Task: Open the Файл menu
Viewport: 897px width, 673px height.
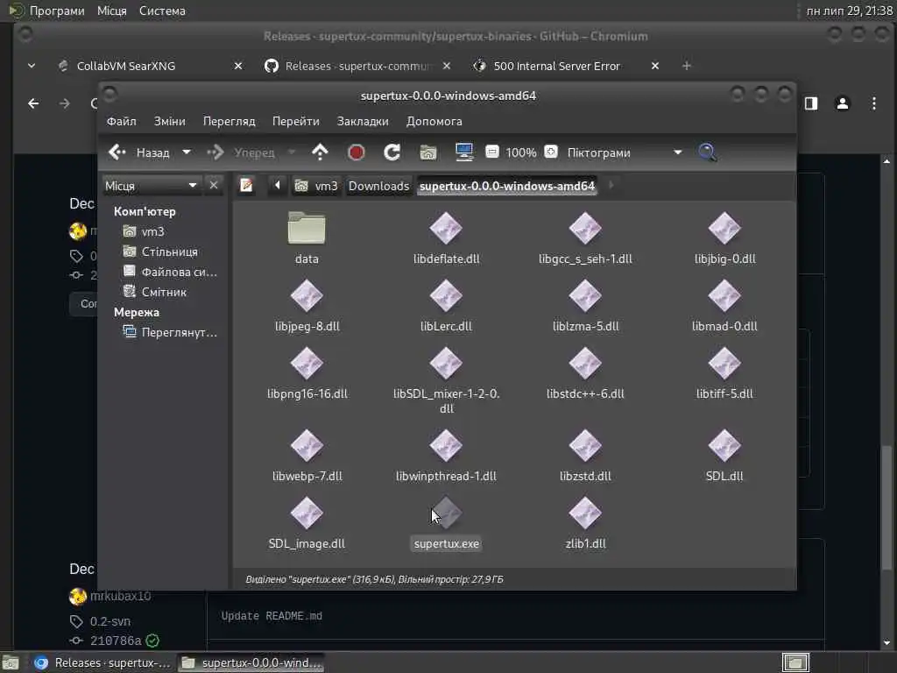Action: coord(121,121)
